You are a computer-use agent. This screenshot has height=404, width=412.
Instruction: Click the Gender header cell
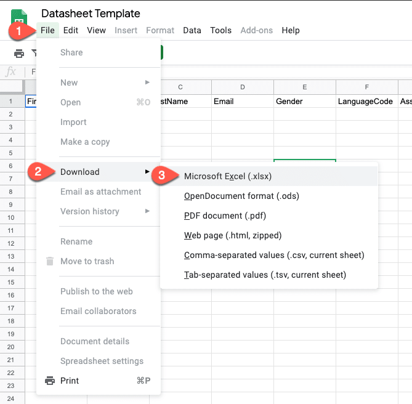click(305, 101)
